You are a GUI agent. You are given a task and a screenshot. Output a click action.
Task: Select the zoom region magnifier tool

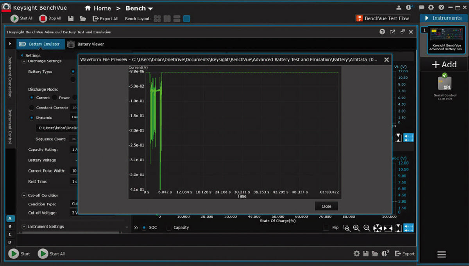[x=347, y=228]
